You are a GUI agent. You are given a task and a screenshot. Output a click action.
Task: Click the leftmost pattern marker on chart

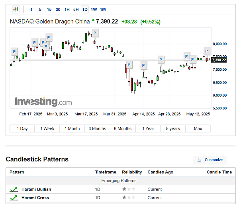pyautogui.click(x=15, y=51)
